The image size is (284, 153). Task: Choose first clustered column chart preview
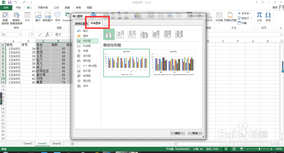click(126, 63)
